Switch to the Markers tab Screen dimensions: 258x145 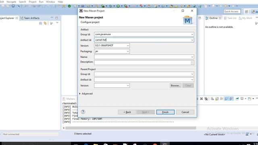[x=69, y=99]
